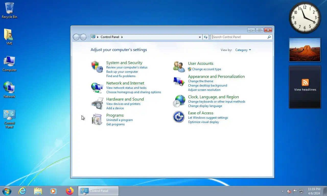Viewport: 327px width, 196px height.
Task: Open the User Accounts heading link
Action: 201,64
